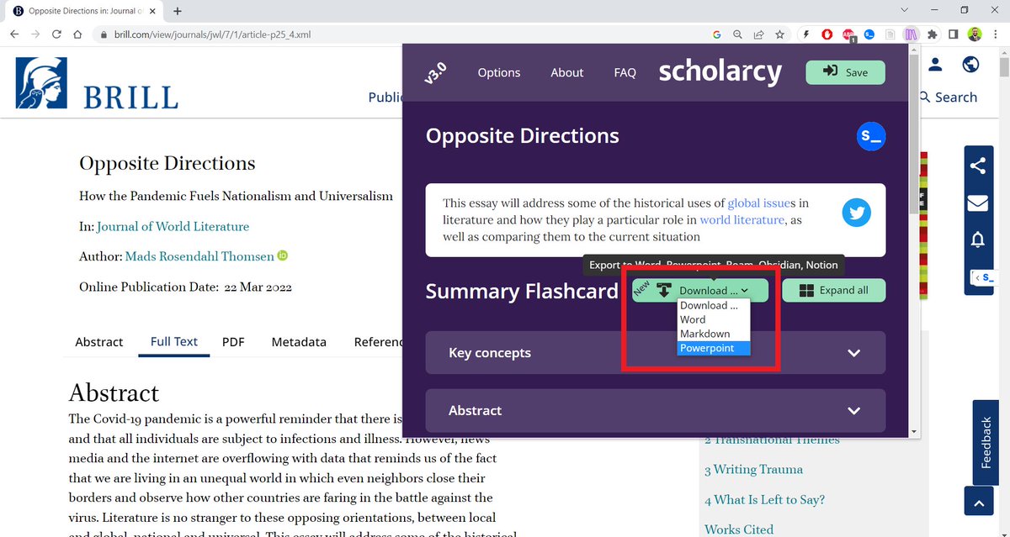Click the blue Scholarcy toolbar extension icon
Screen dimensions: 1010x537
pos(869,34)
